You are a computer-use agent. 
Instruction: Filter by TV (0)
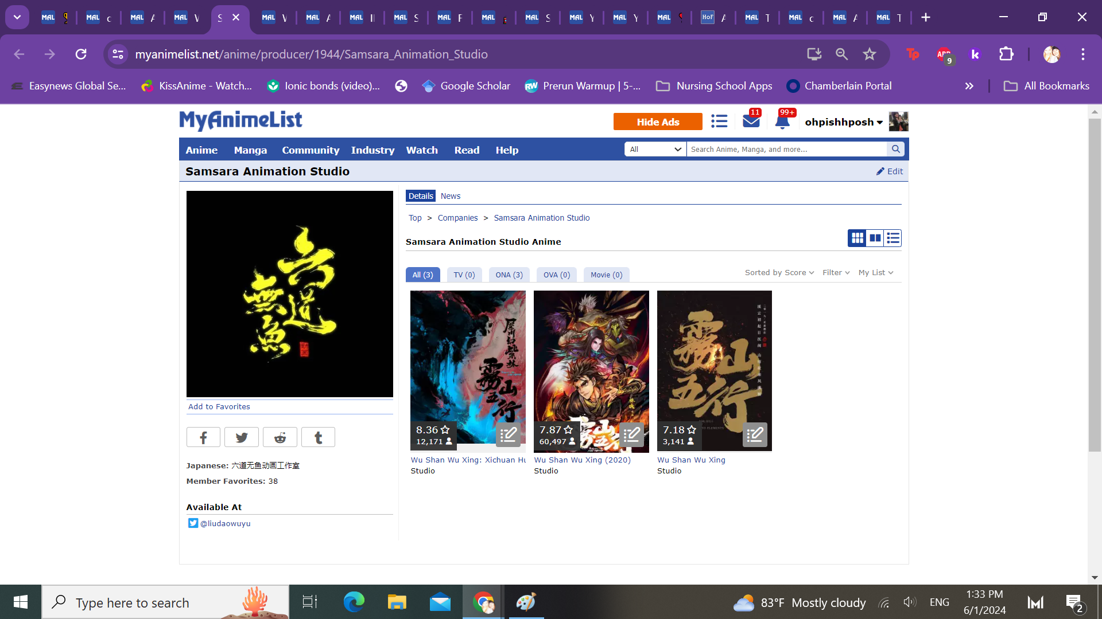464,275
